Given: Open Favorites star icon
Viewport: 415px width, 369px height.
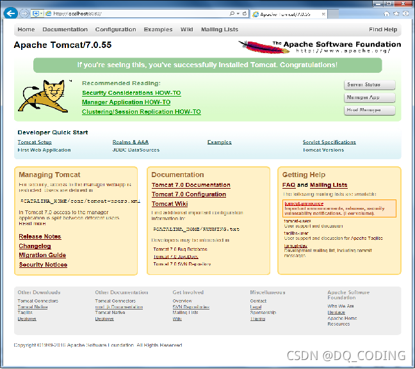Looking at the screenshot, I should pos(396,13).
